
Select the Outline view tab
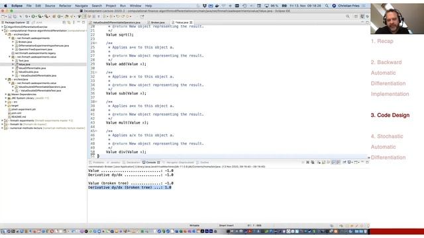[203, 163]
